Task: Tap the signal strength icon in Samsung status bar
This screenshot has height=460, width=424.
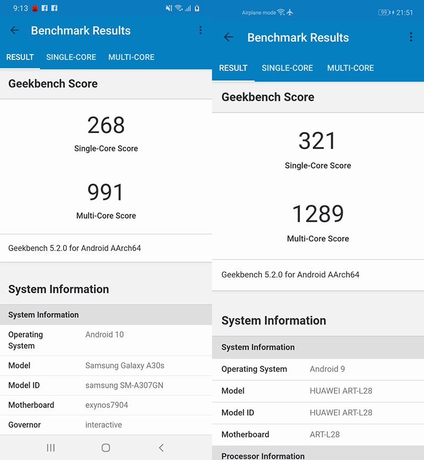Action: point(188,8)
